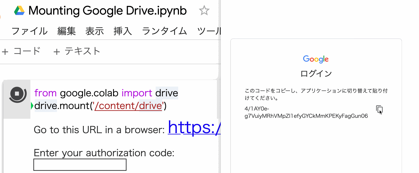419x173 pixels.
Task: Place cursor in the 'from google.colab import drive' line
Action: [x=106, y=93]
